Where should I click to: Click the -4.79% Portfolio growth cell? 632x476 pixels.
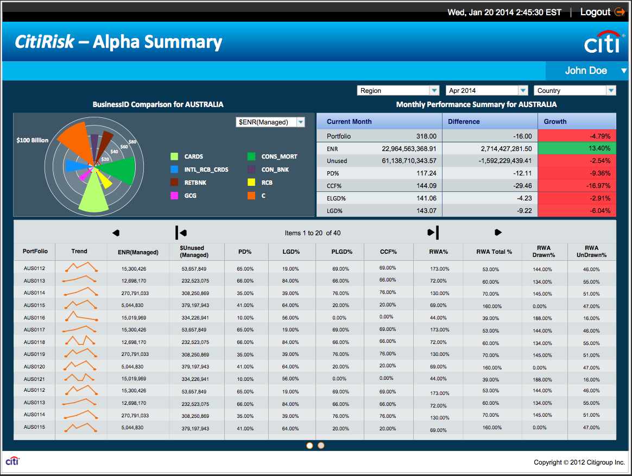tap(577, 136)
